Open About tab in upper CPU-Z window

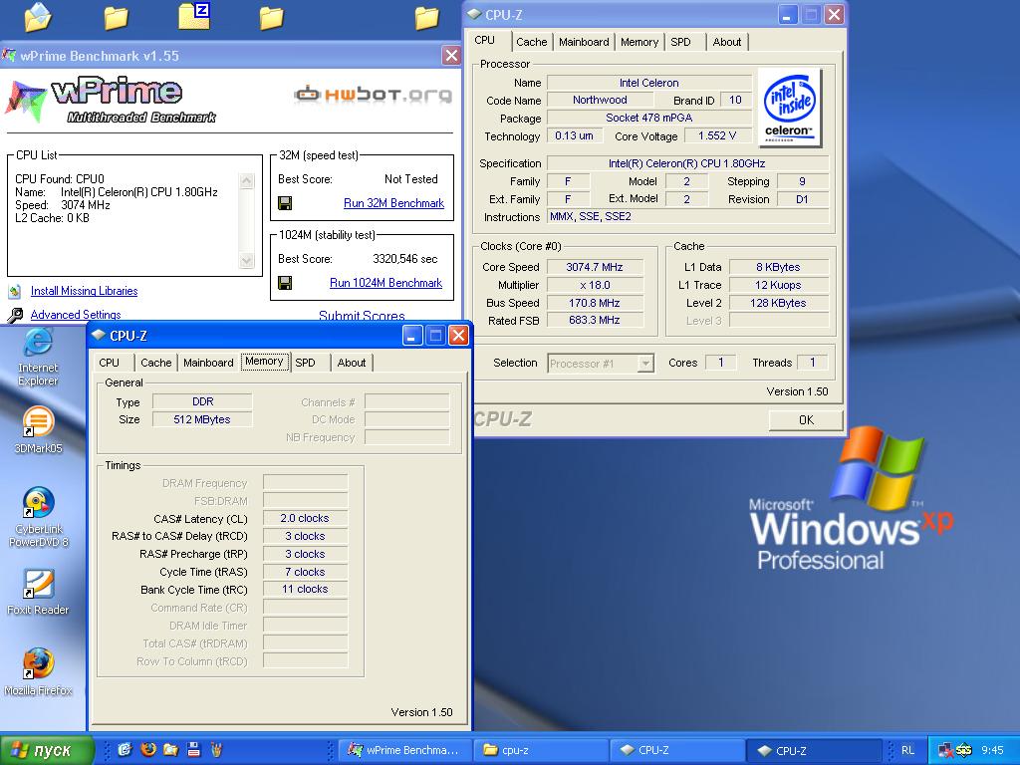coord(726,42)
